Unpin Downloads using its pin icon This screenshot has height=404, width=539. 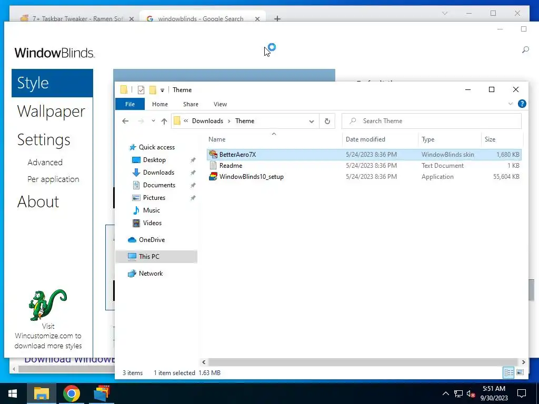[193, 173]
